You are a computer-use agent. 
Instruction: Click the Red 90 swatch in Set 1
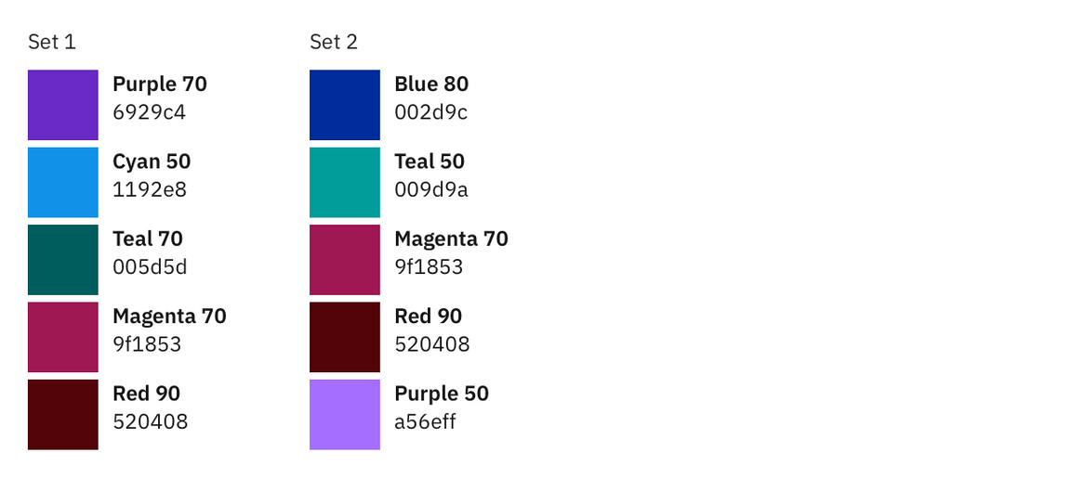tap(62, 414)
